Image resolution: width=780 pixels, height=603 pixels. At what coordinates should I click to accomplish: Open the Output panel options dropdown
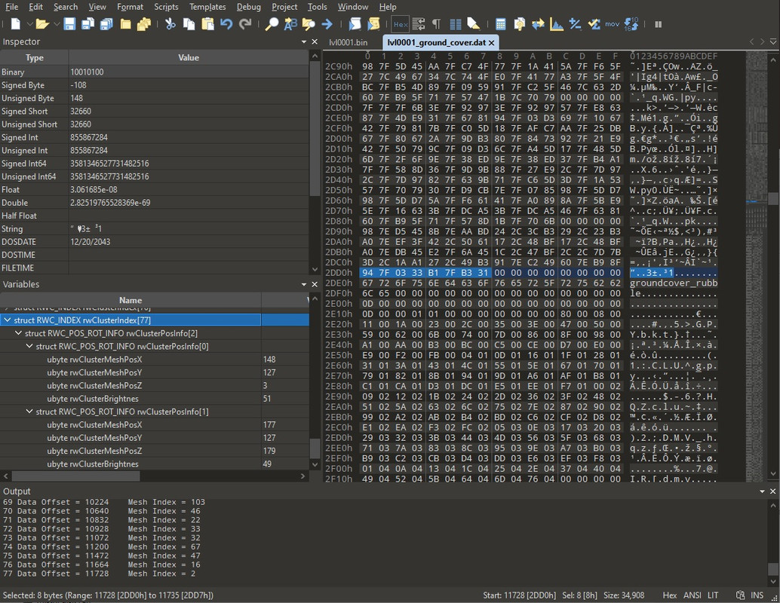(762, 491)
